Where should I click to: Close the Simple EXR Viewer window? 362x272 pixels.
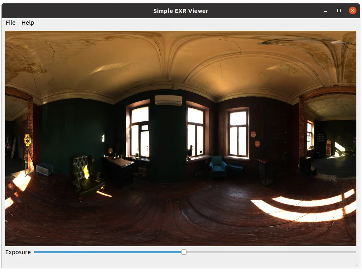[352, 11]
